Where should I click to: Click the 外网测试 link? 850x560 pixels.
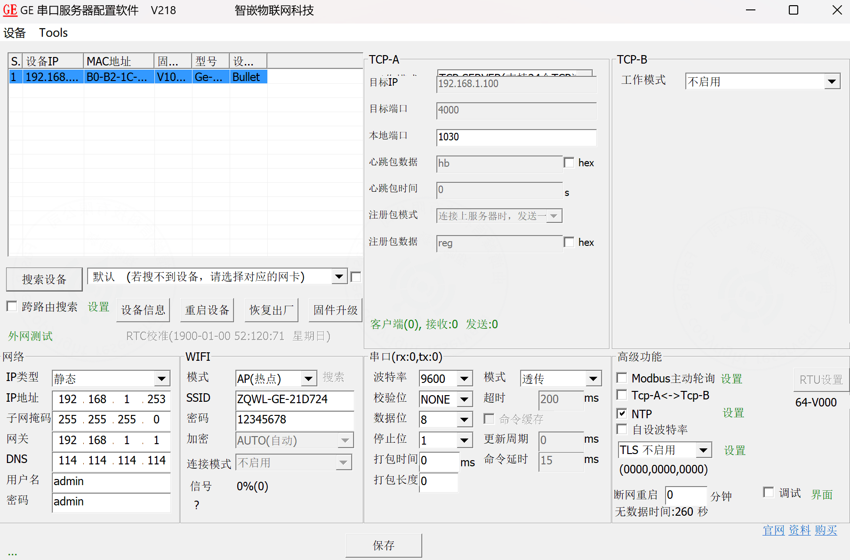[29, 336]
